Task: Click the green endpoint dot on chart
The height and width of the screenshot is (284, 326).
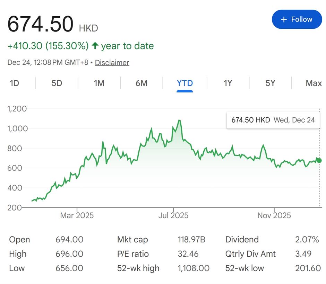Action: coord(319,160)
